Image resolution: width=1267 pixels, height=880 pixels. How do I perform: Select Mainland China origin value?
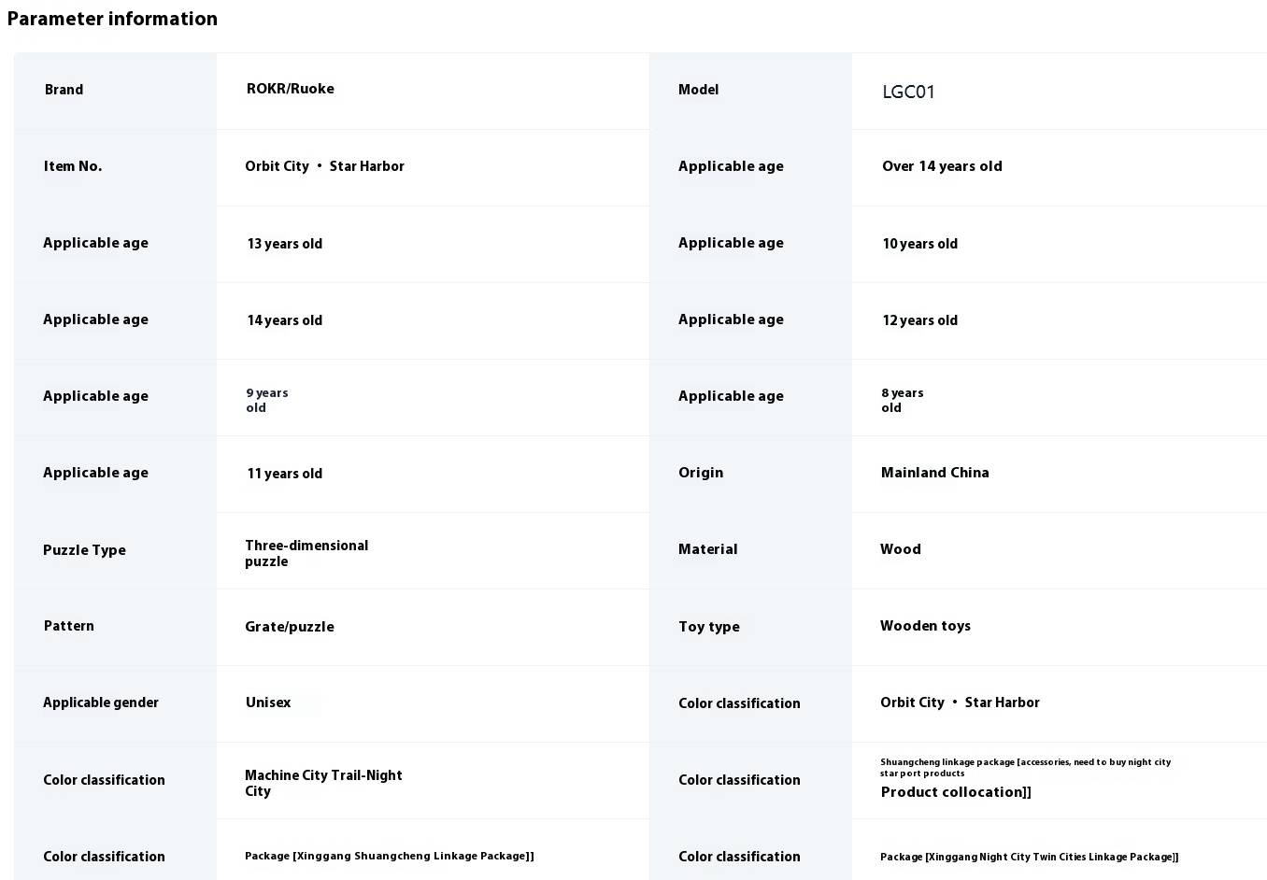[x=935, y=473]
